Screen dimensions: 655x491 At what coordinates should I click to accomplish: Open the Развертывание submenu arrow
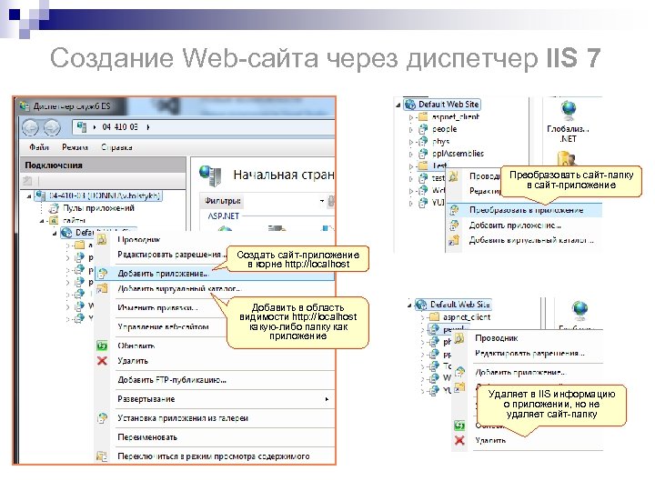(327, 399)
